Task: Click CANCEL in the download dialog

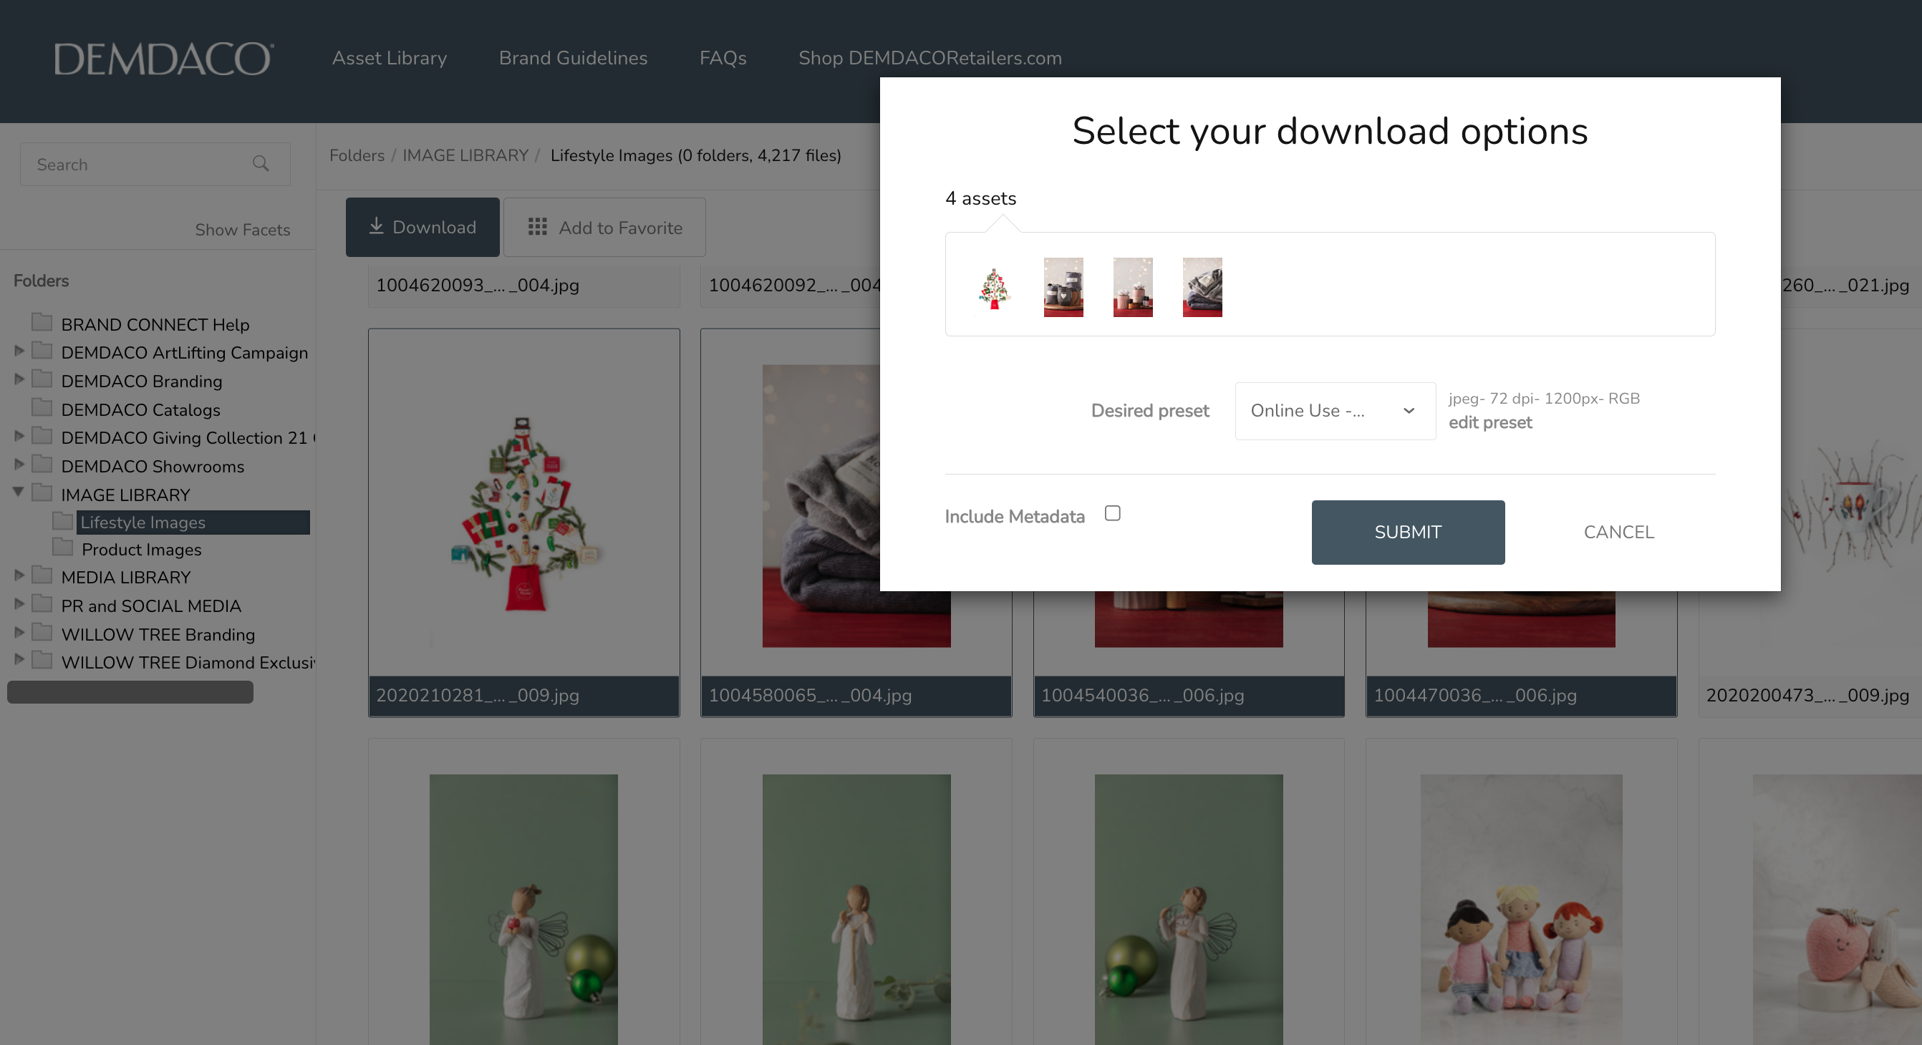Action: pyautogui.click(x=1618, y=533)
